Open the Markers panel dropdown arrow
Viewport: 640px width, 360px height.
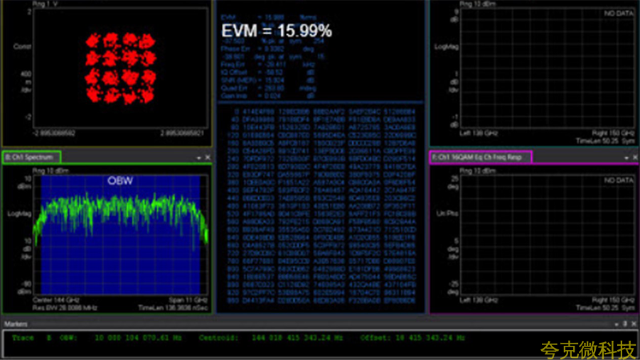pos(617,324)
